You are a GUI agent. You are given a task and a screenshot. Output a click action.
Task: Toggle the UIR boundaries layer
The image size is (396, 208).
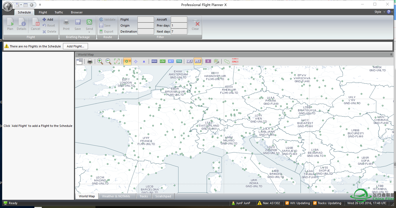click(197, 61)
